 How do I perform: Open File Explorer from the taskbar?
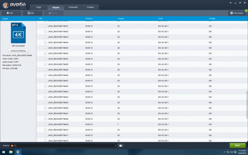pos(11,152)
